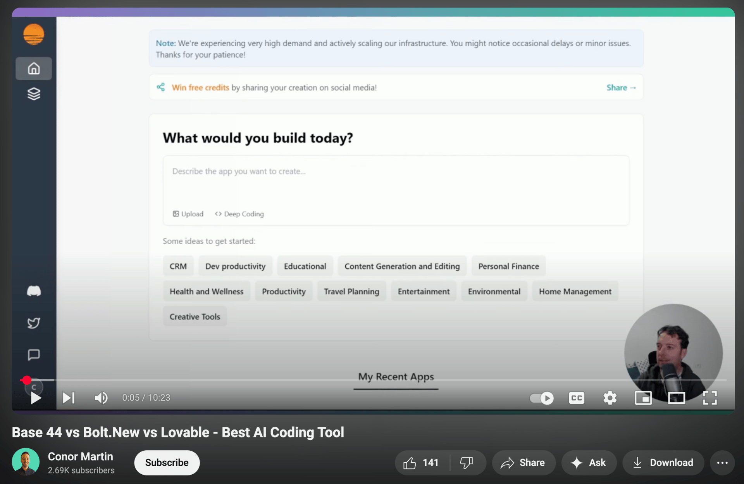This screenshot has height=484, width=744.
Task: Open more actions menu
Action: (x=722, y=463)
